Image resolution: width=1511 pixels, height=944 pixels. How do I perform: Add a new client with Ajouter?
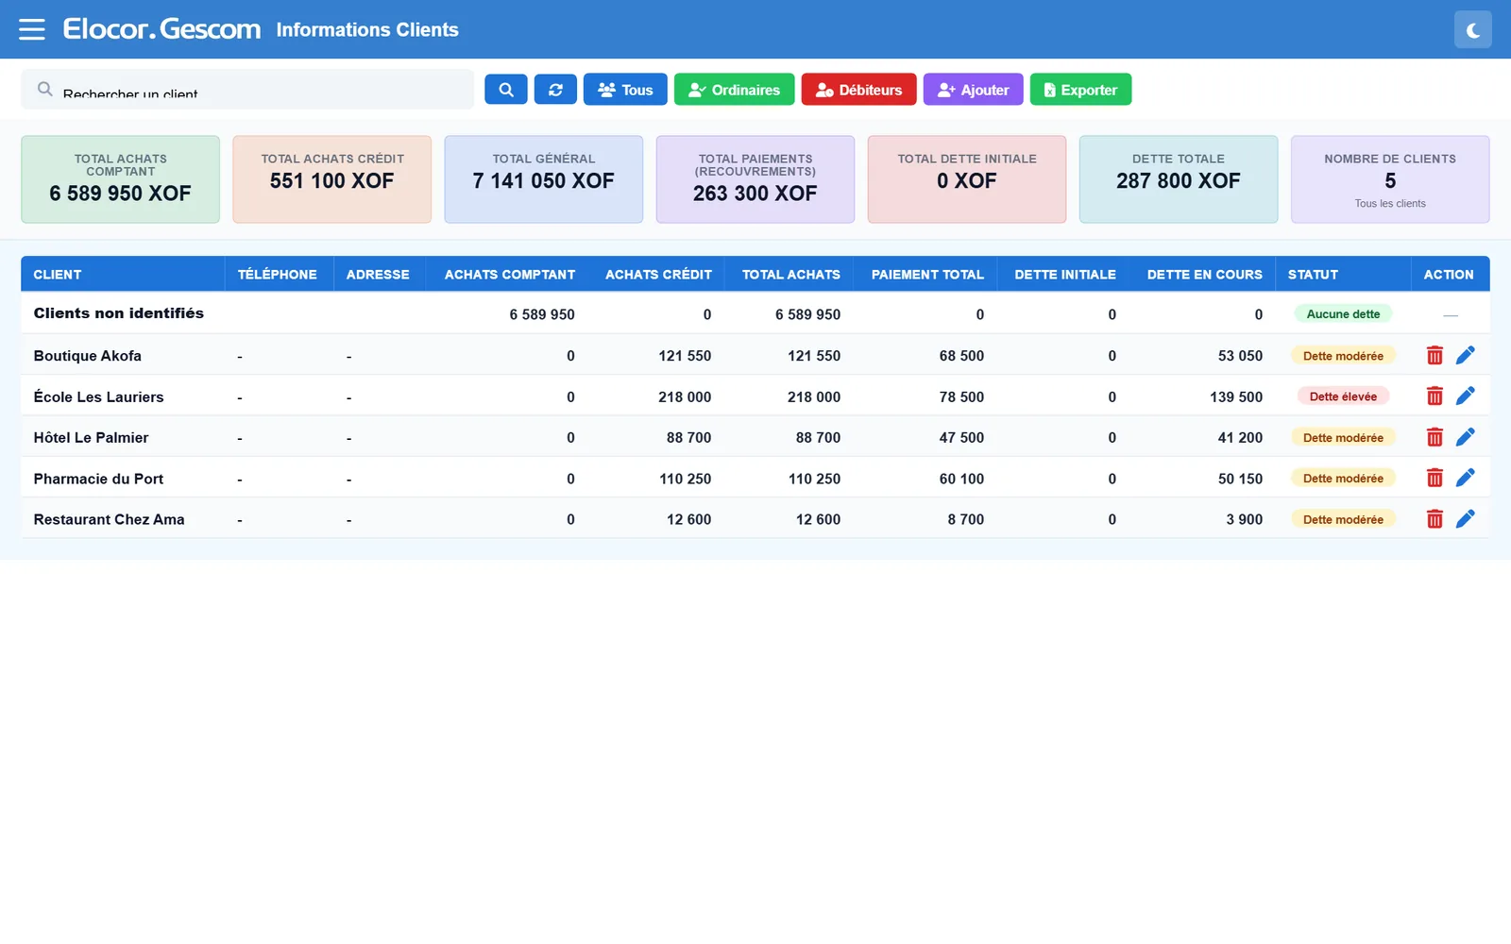click(x=973, y=90)
